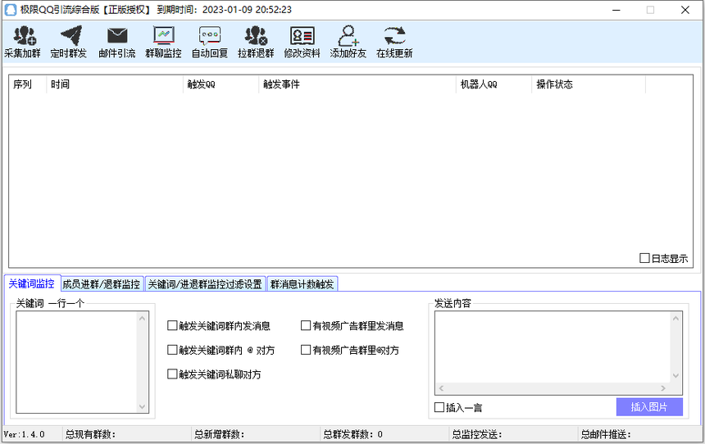
Task: Open 修改资料 ID card tool
Action: pyautogui.click(x=302, y=42)
